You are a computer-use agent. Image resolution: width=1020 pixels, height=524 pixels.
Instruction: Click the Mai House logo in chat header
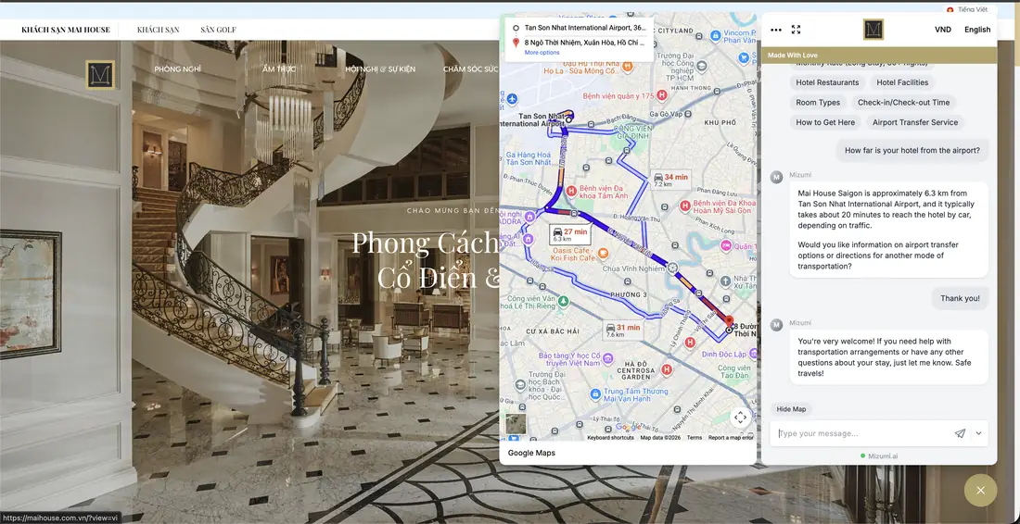coord(873,30)
